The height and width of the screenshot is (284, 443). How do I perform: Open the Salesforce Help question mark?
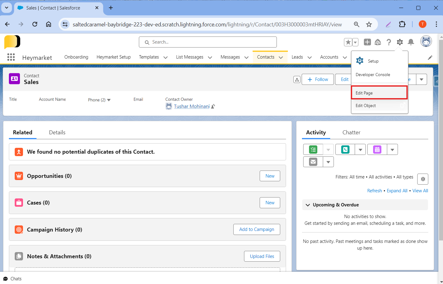click(x=389, y=42)
